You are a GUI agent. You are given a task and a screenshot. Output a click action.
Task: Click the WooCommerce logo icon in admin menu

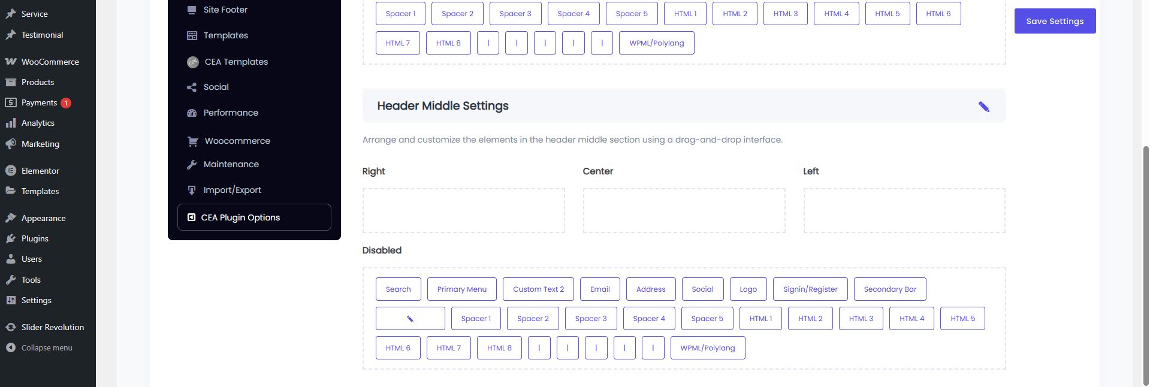(x=11, y=62)
